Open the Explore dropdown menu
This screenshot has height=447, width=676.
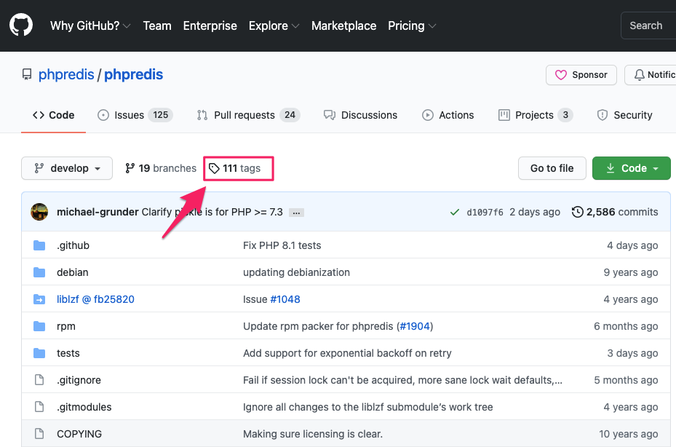(x=274, y=26)
